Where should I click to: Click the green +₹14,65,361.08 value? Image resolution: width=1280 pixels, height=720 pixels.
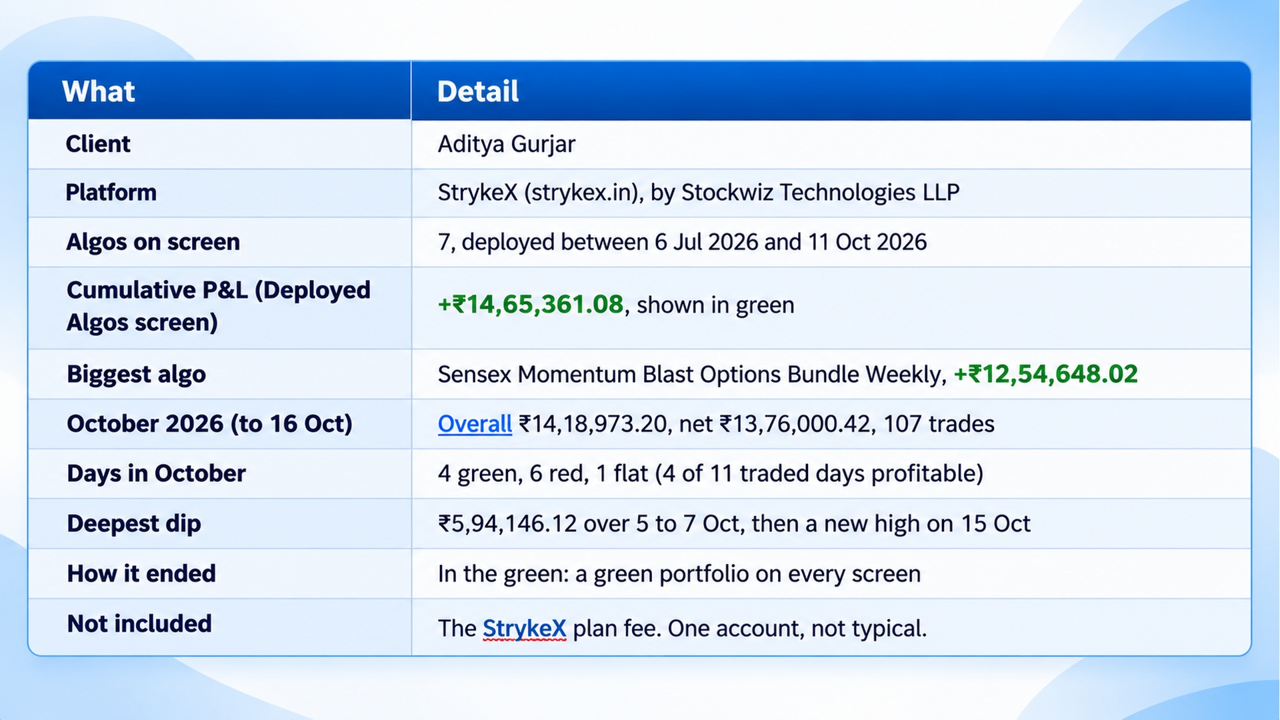point(531,305)
